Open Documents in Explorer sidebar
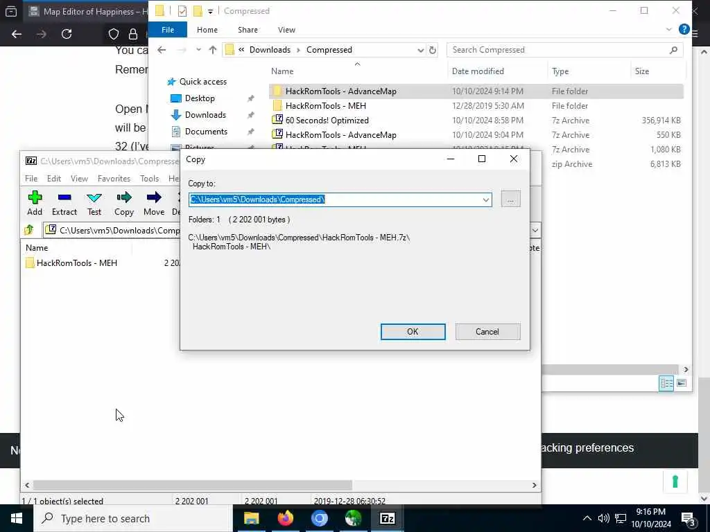The image size is (710, 532). pos(206,131)
